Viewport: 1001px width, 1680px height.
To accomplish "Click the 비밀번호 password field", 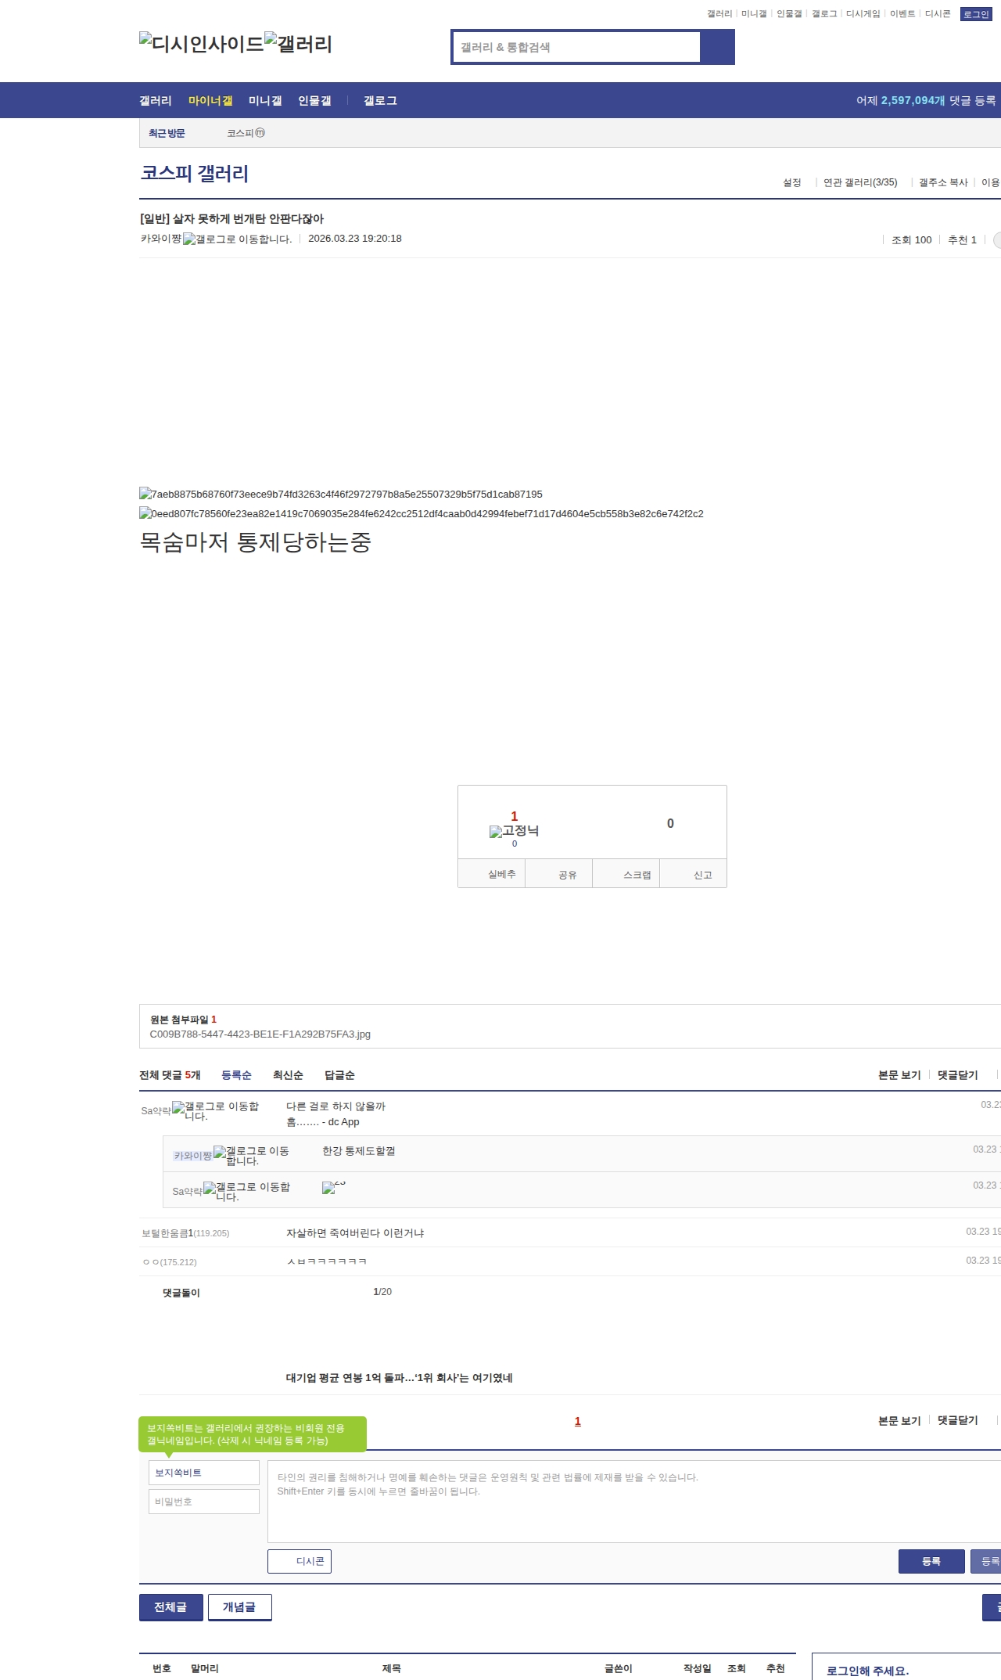I will (x=203, y=1502).
